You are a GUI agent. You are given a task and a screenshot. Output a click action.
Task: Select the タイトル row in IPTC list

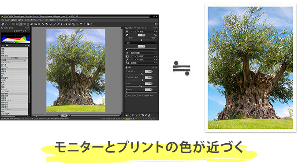(14, 67)
